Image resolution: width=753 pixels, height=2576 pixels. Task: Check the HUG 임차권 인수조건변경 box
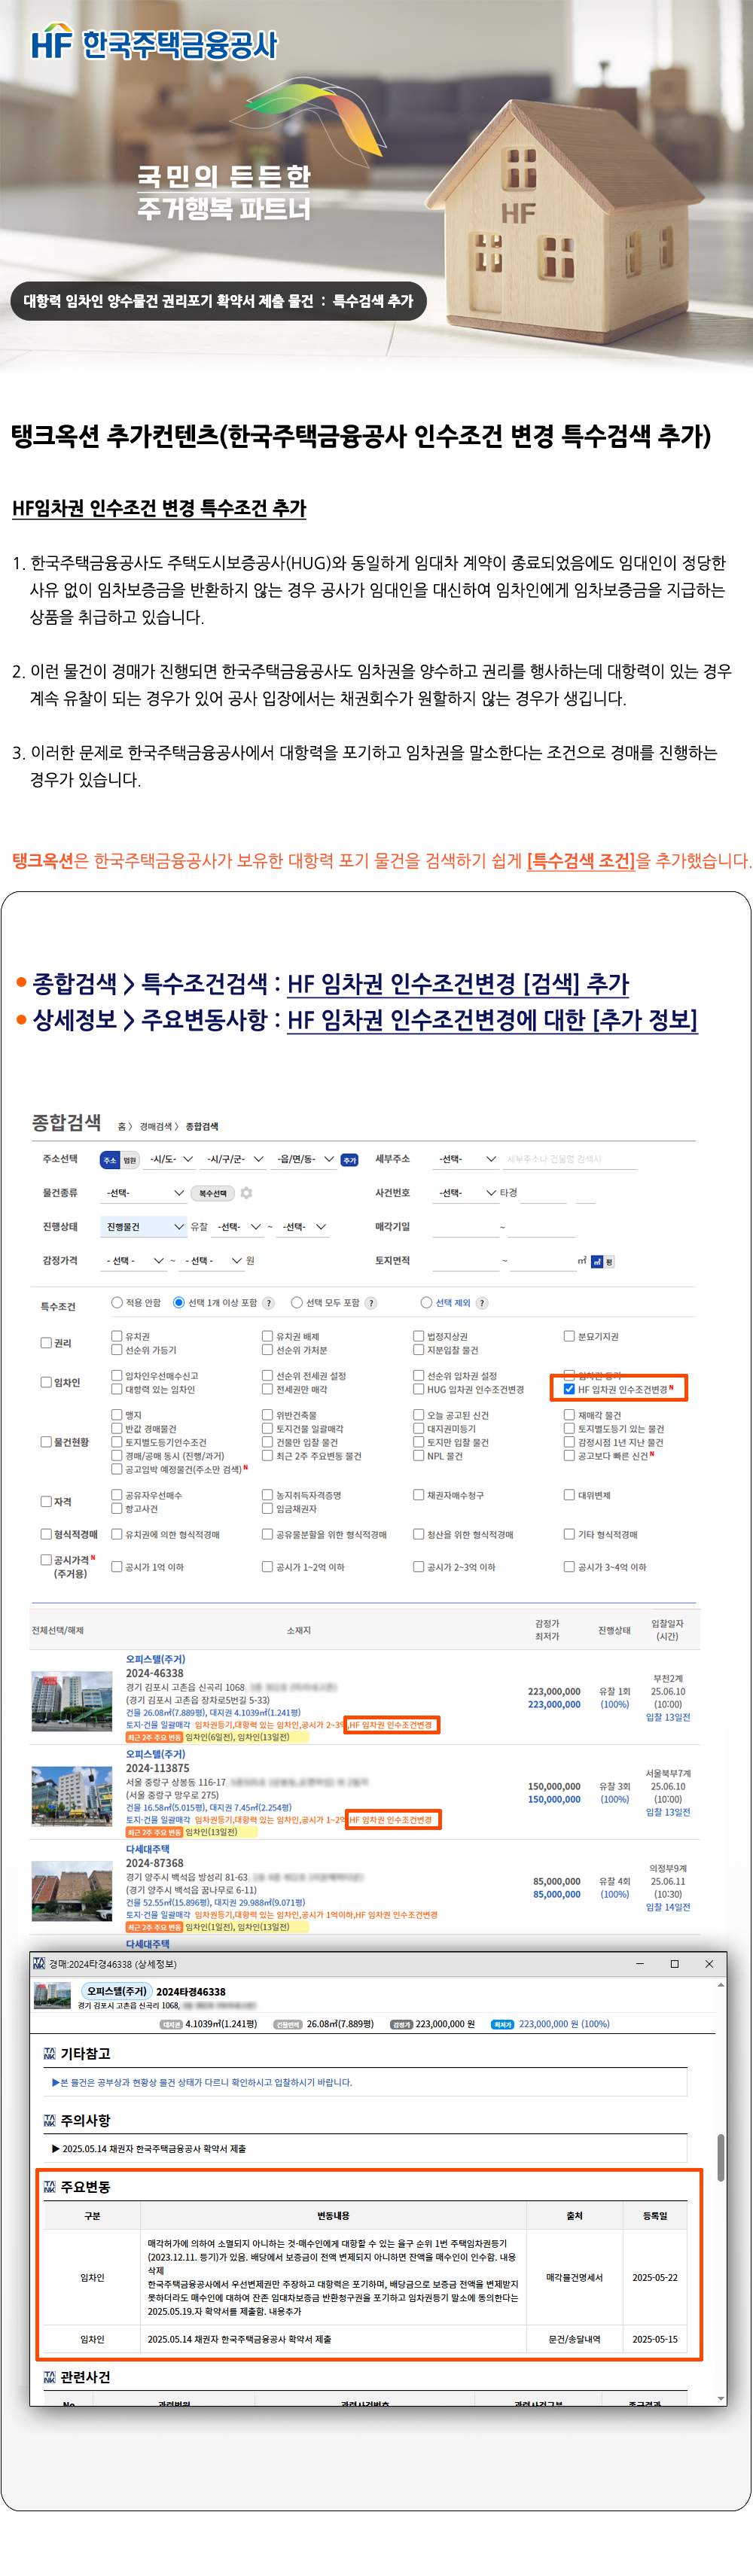(x=419, y=1389)
